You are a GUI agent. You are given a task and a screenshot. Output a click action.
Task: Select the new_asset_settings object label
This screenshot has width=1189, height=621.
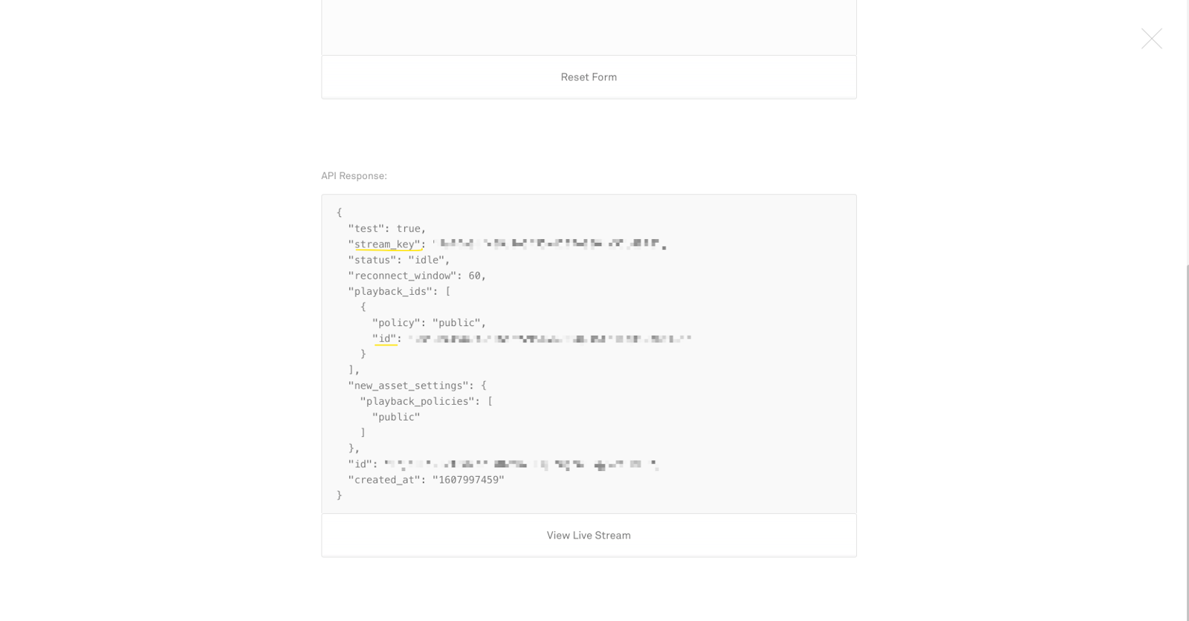(409, 385)
